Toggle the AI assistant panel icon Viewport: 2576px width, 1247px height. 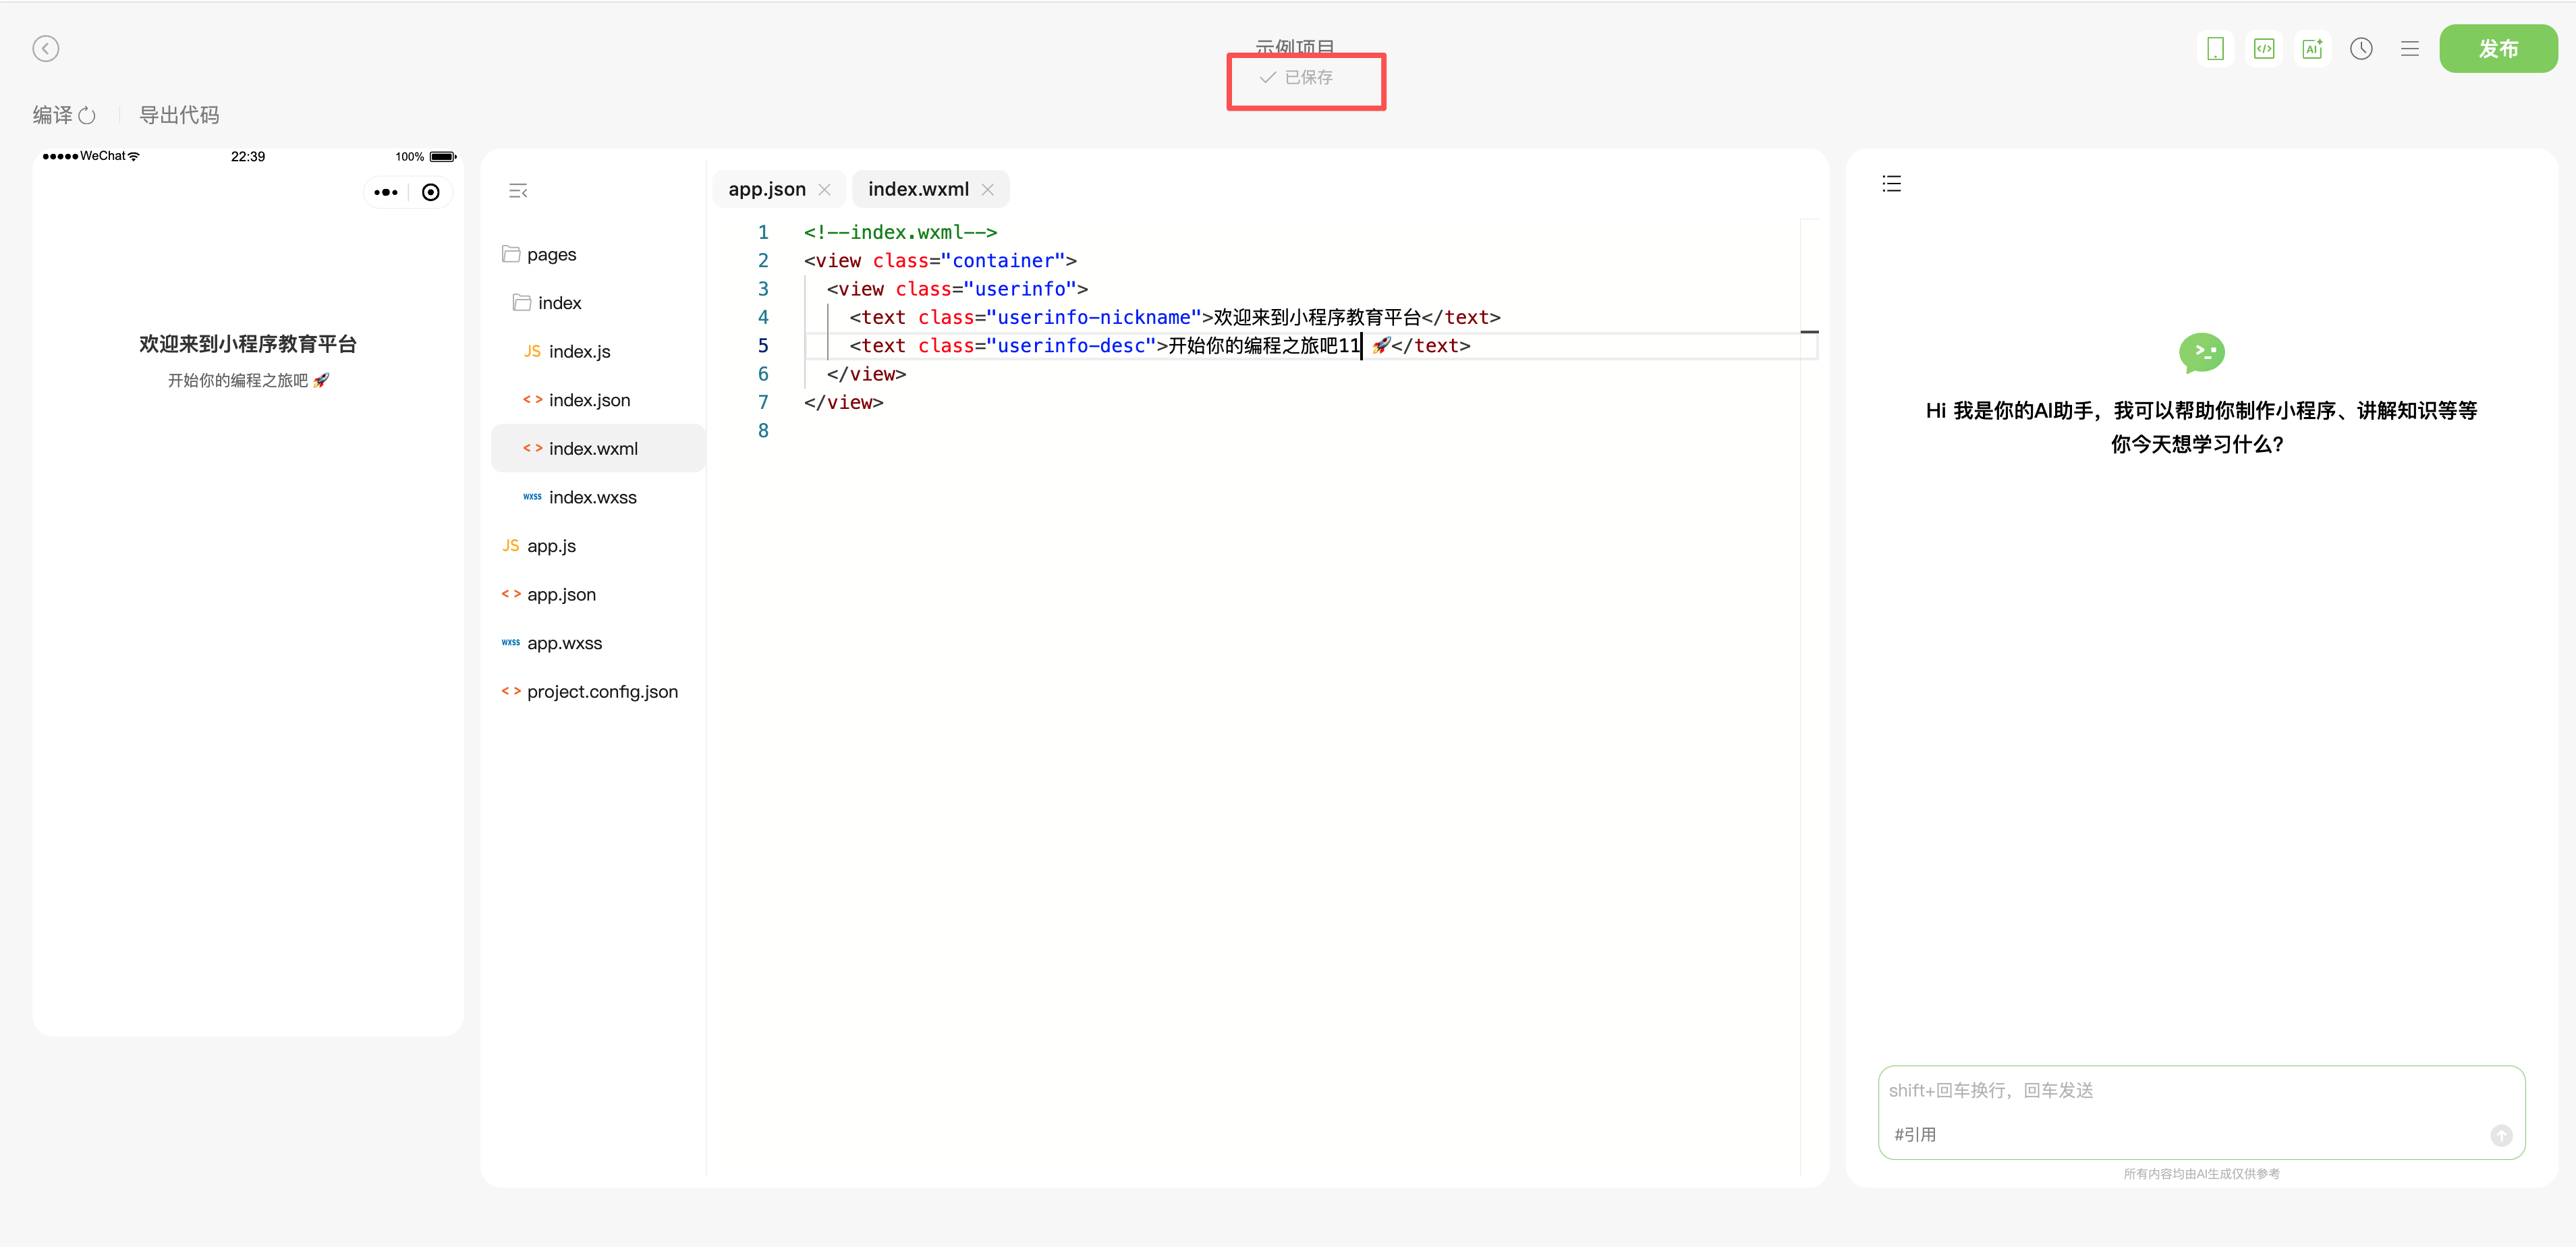click(2313, 49)
